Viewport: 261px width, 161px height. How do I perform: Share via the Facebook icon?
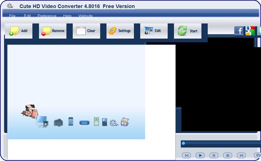[x=239, y=31]
